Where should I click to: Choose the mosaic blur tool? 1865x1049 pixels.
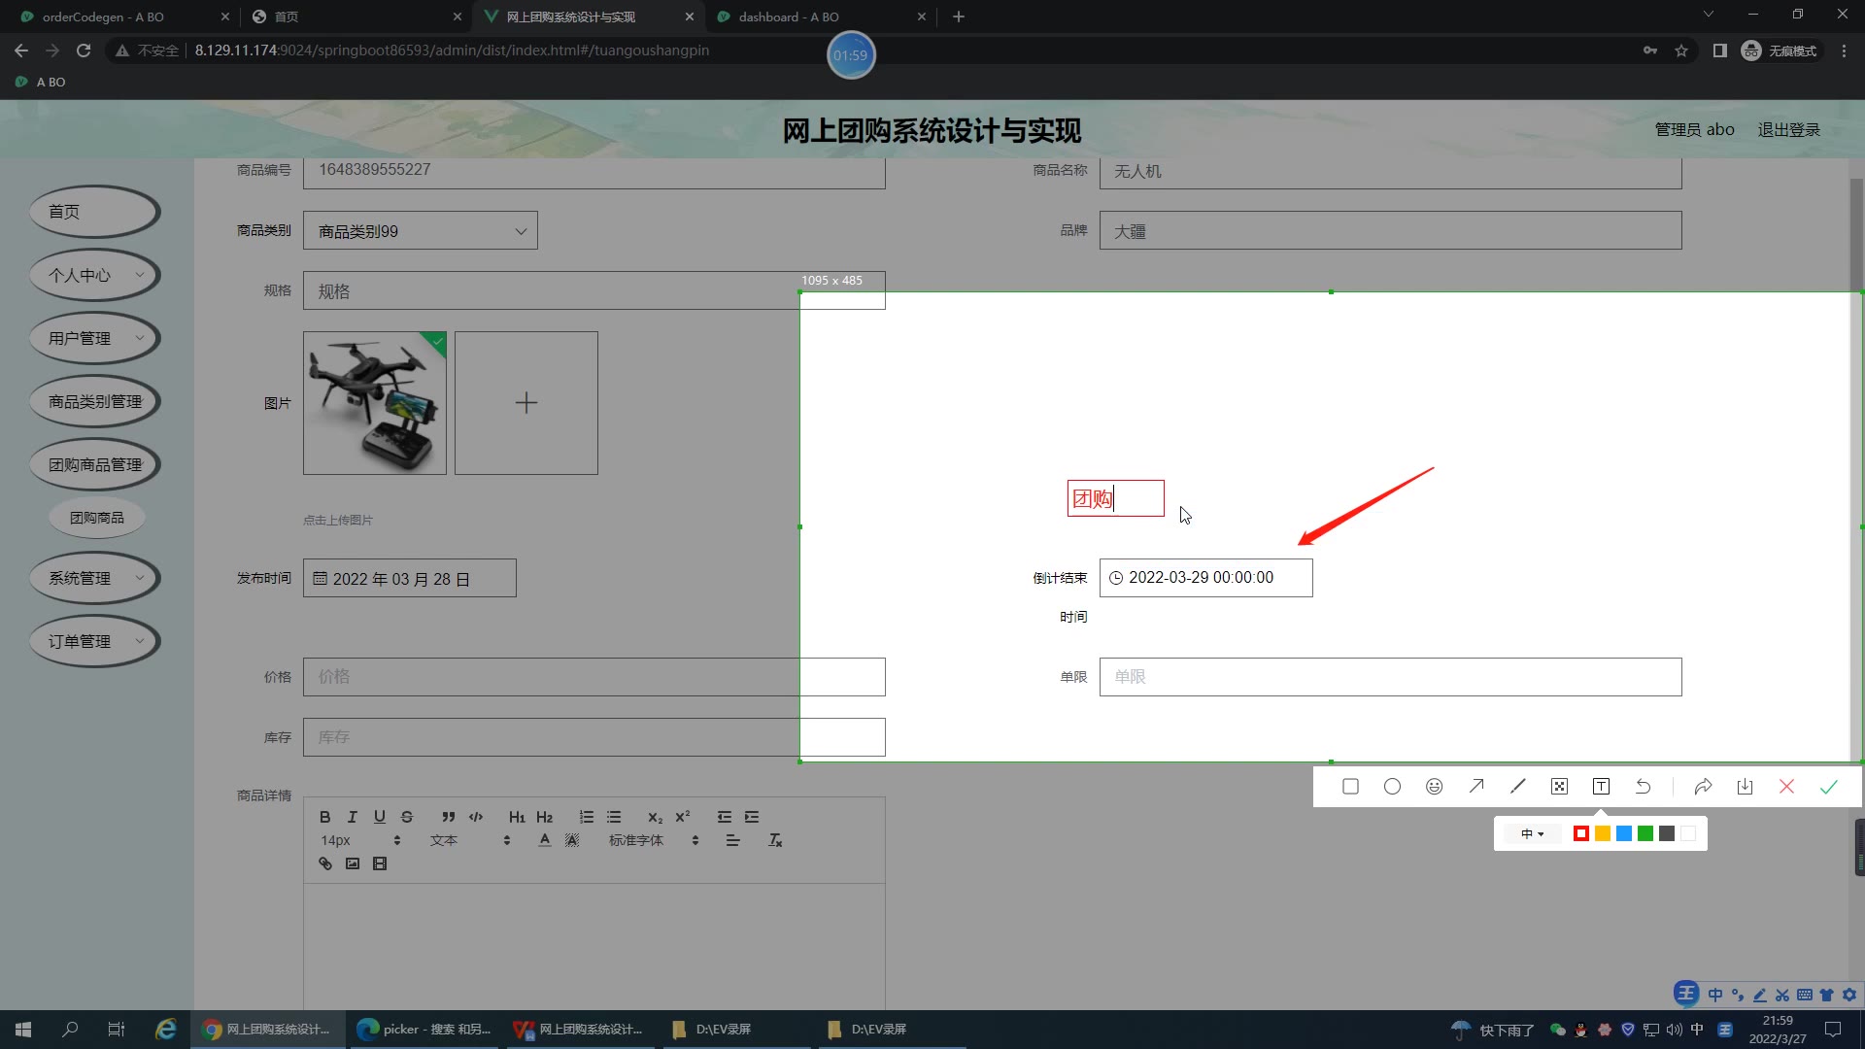[x=1559, y=787]
